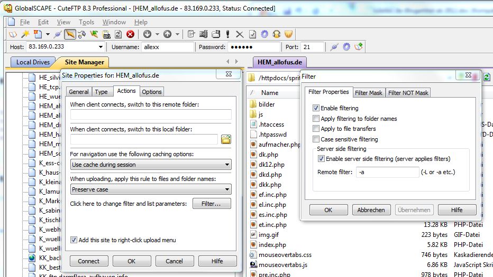
Task: Open the File menu
Action: pyautogui.click(x=24, y=22)
